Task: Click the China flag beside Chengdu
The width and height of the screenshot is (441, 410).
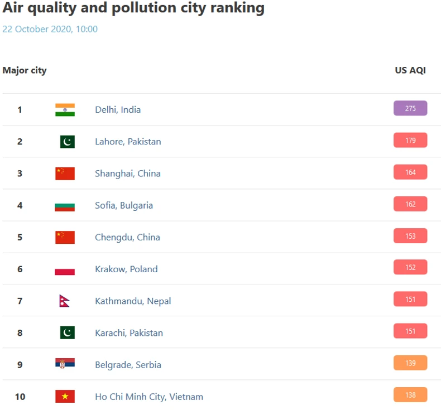Action: (x=65, y=237)
